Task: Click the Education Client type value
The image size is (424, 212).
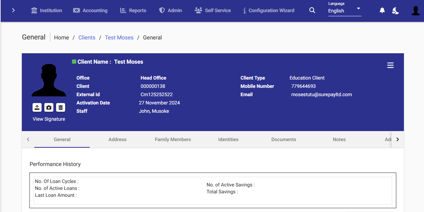Action: [x=307, y=78]
